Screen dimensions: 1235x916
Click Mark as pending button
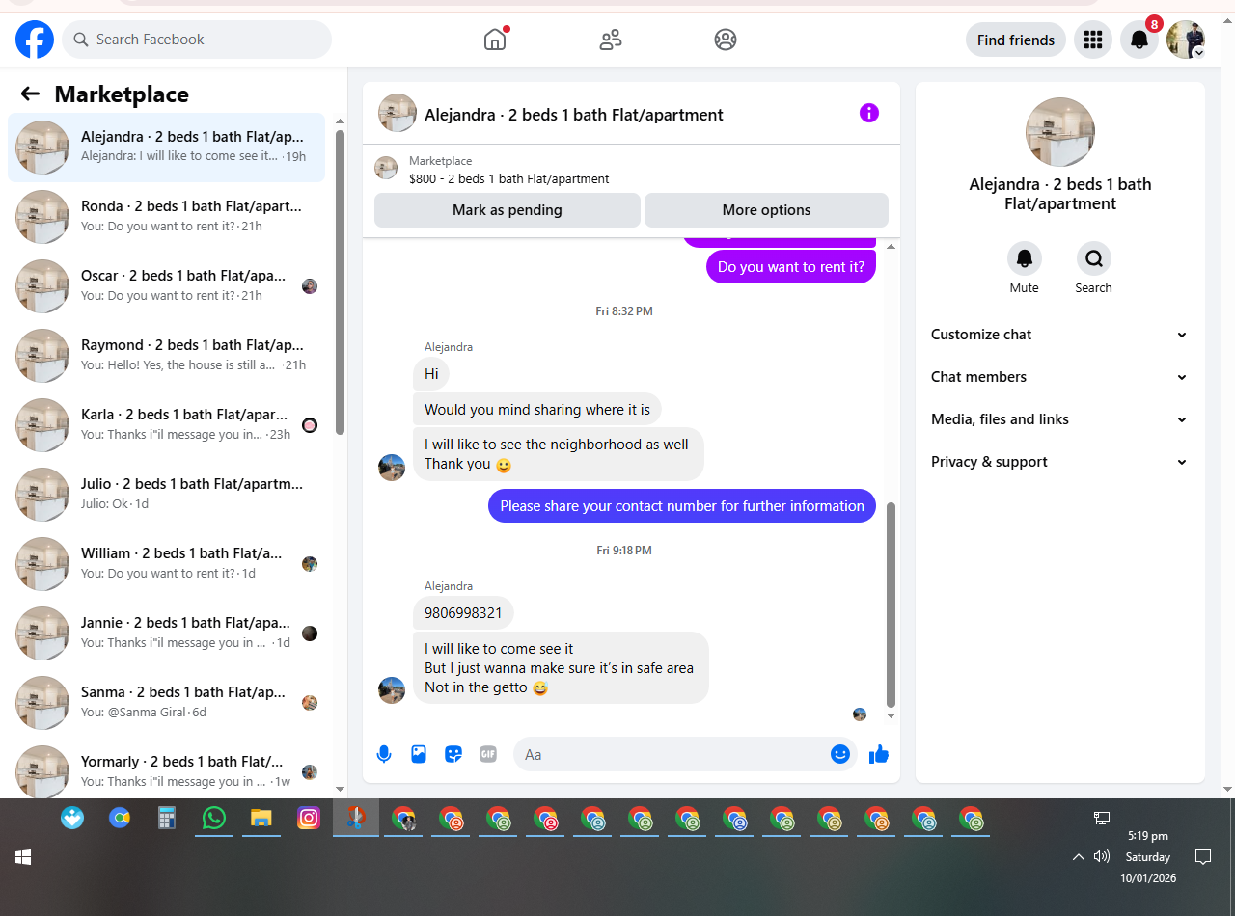(x=508, y=210)
